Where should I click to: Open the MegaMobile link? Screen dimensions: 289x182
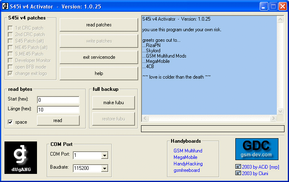(x=185, y=157)
